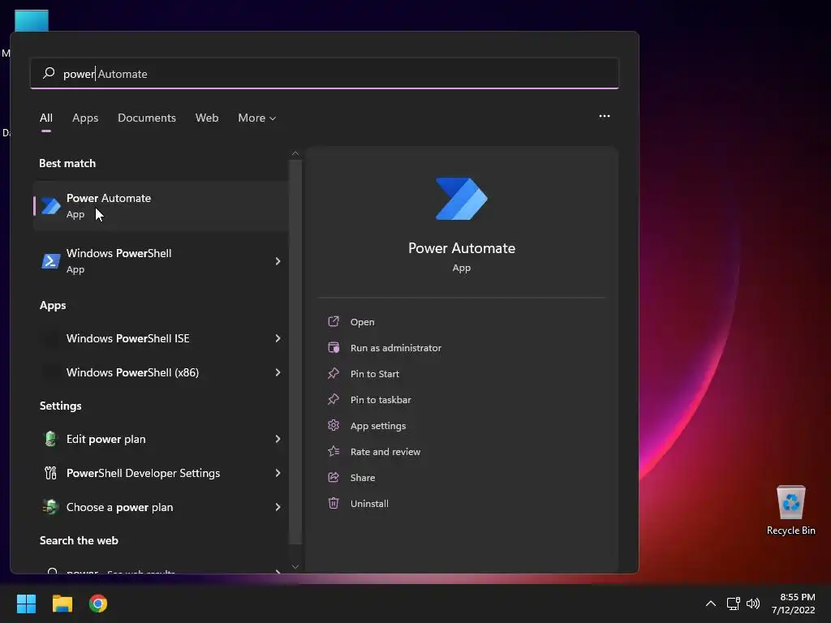Click the large Power Automate logo in details pane
Image resolution: width=831 pixels, height=623 pixels.
pyautogui.click(x=461, y=199)
